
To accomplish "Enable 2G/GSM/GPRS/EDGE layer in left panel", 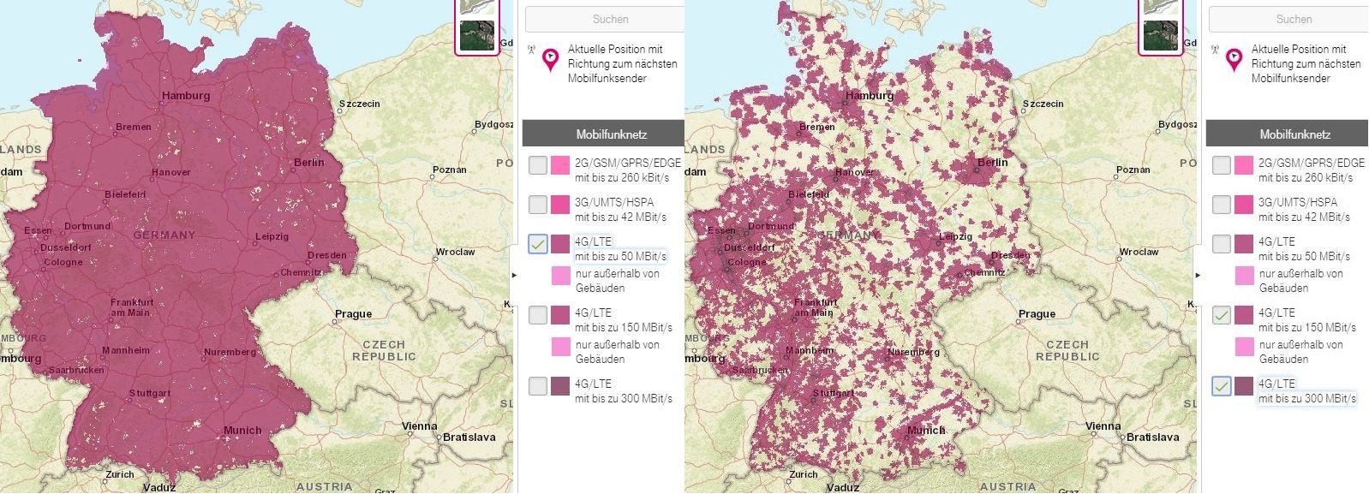I will tap(538, 165).
